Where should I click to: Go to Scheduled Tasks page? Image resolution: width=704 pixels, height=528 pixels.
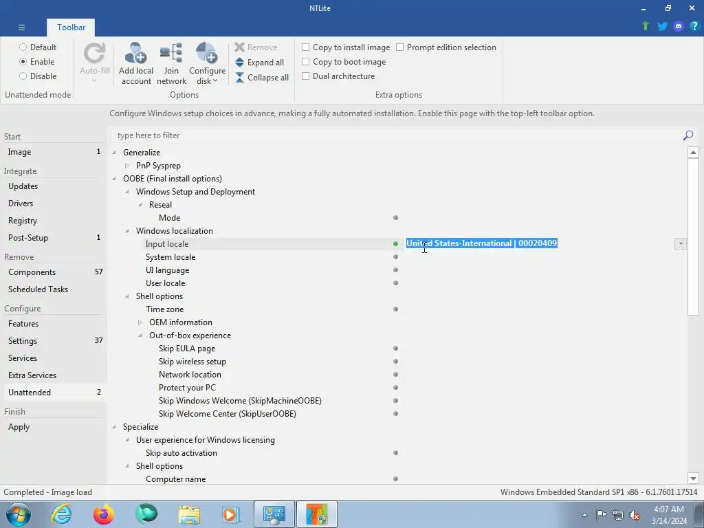pyautogui.click(x=54, y=289)
